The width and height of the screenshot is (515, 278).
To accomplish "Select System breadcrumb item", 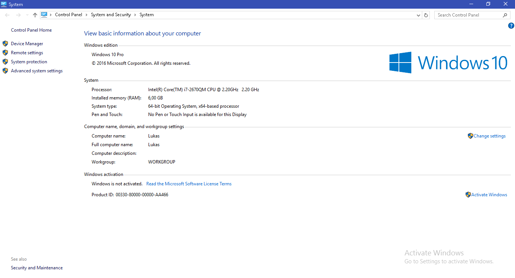I will click(x=147, y=15).
